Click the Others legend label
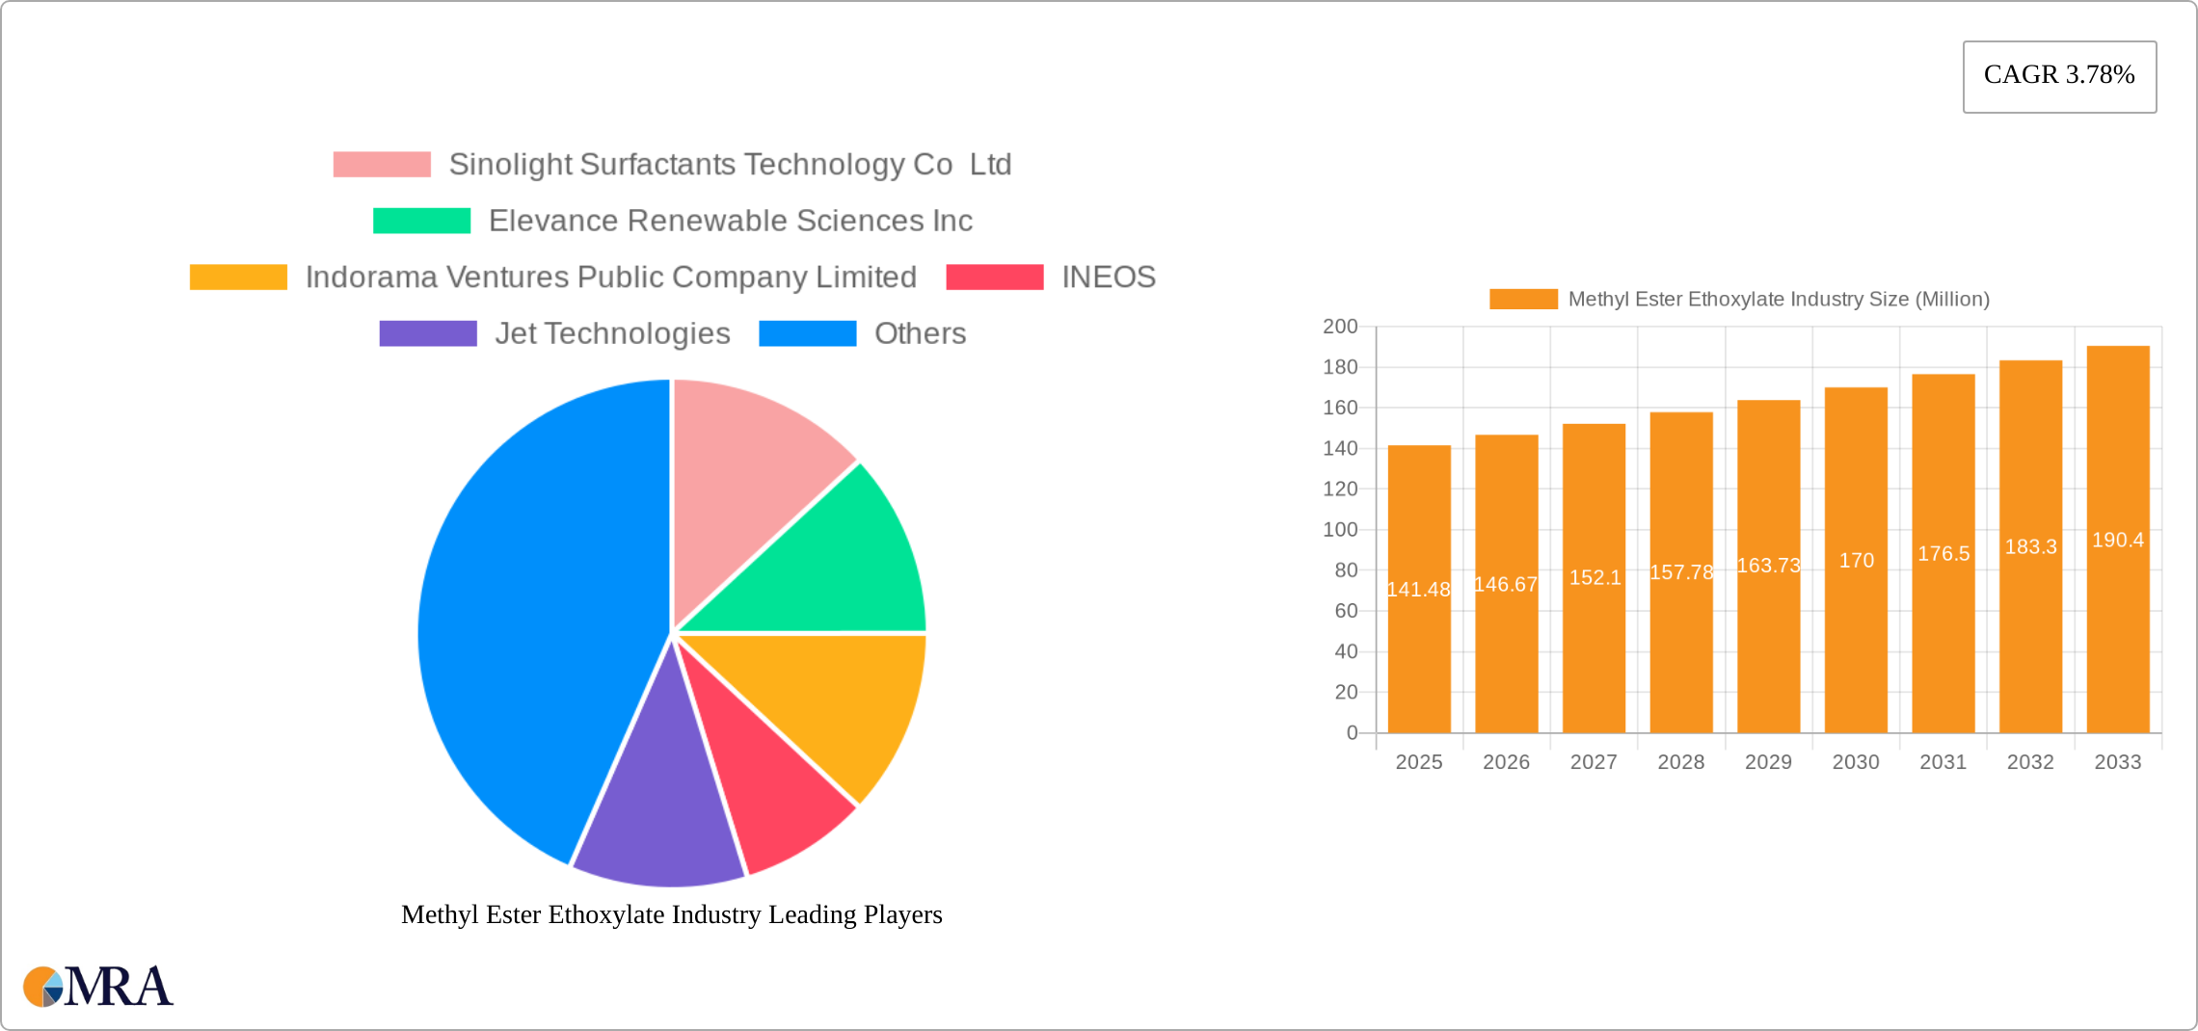 [920, 333]
